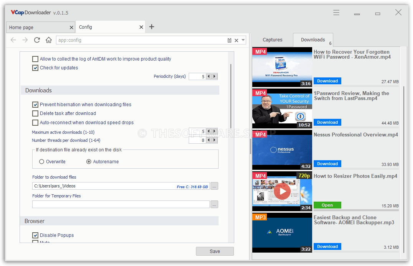Click the XenArmor WiFi Recovery thumbnail
Viewport: 413px width, 266px height.
[282, 67]
